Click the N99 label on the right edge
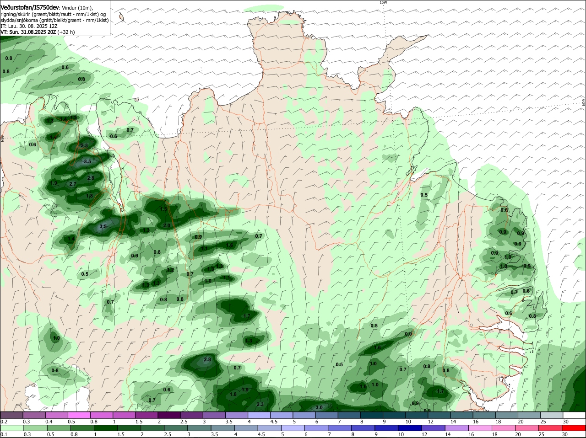The height and width of the screenshot is (438, 586). pos(584,103)
